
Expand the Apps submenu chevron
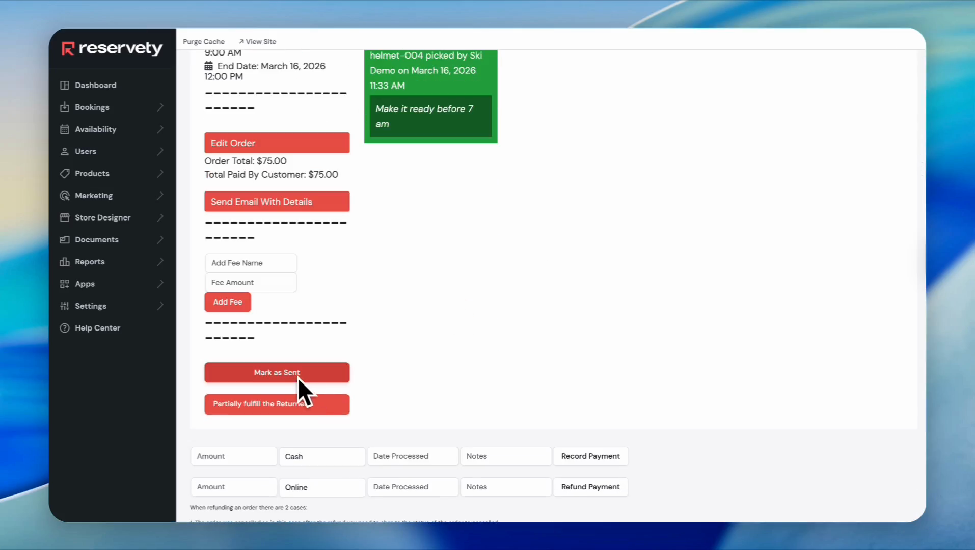[x=160, y=284]
